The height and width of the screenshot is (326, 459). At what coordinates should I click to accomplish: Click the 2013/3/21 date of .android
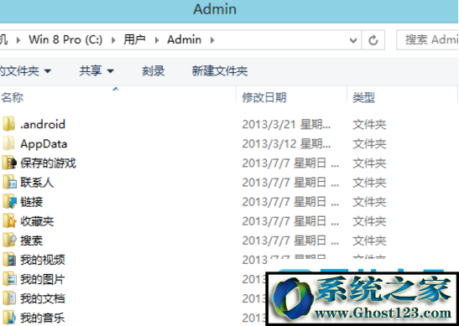point(286,124)
